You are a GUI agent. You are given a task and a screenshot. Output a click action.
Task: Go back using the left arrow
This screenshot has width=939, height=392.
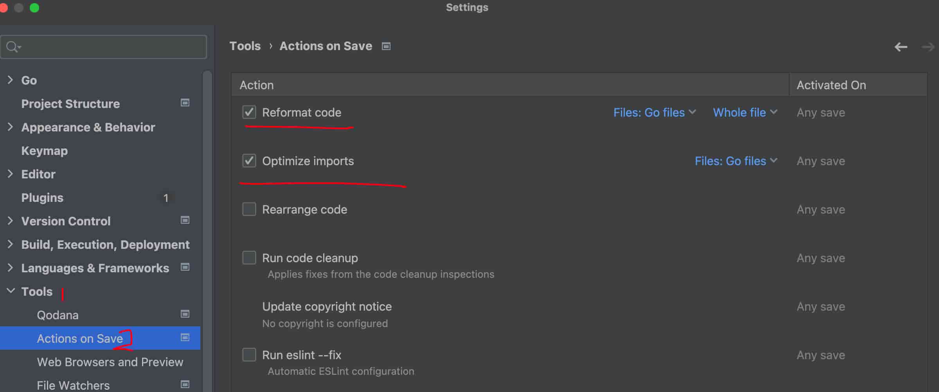pyautogui.click(x=901, y=47)
